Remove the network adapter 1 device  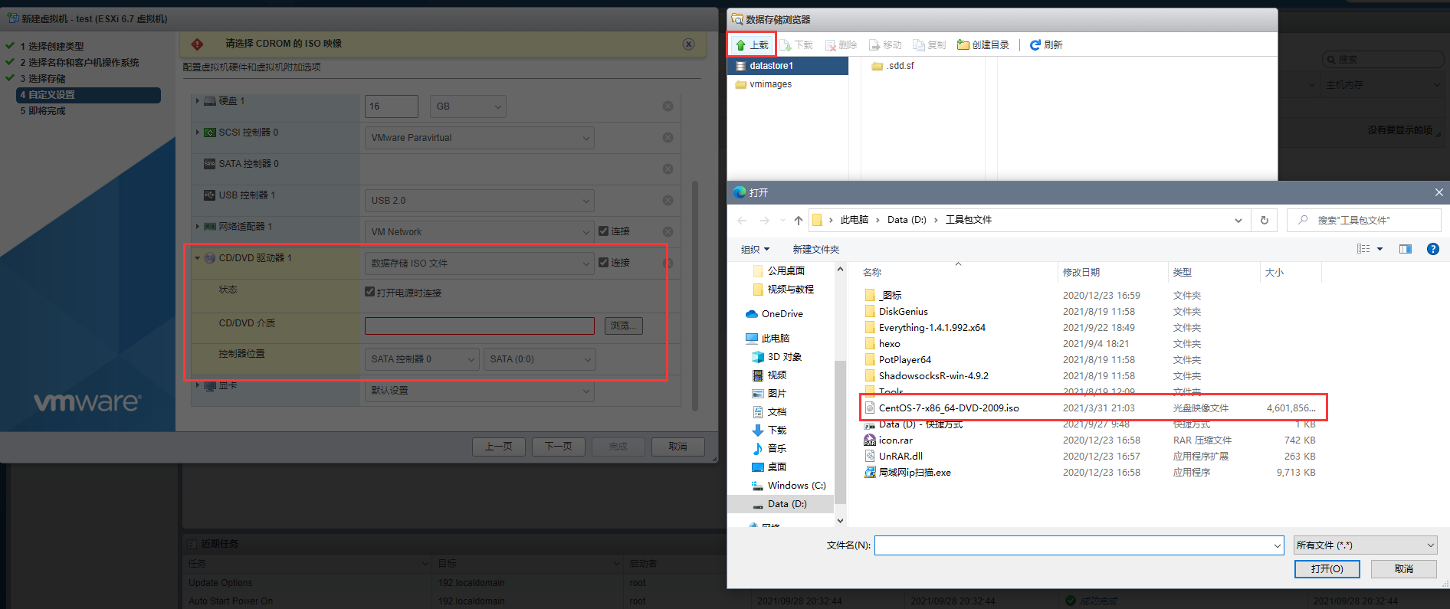tap(668, 232)
